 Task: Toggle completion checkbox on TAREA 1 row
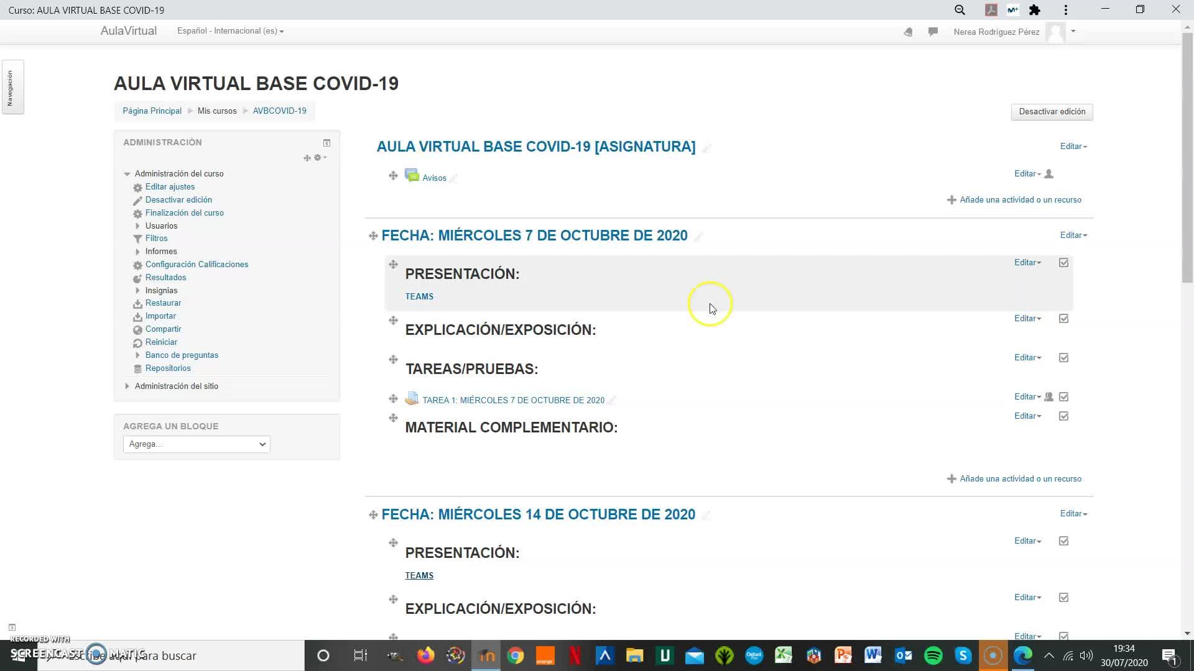1064,397
